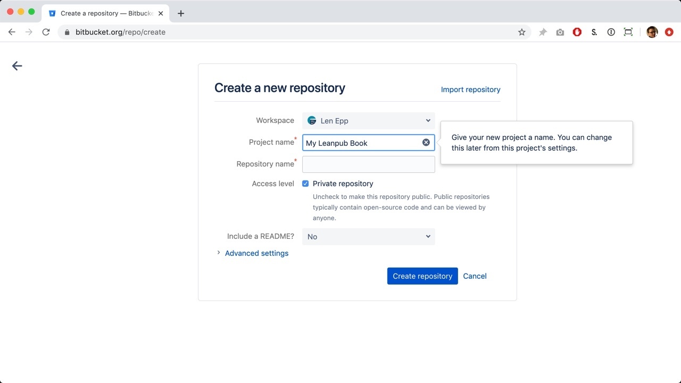The image size is (681, 383).
Task: Clear the Project name field text
Action: [x=426, y=143]
